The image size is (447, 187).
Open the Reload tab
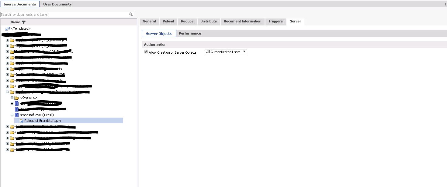168,22
